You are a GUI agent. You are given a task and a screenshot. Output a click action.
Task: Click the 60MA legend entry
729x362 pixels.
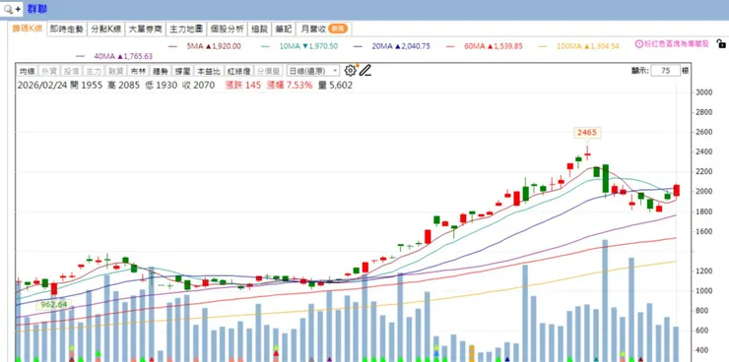pos(484,46)
